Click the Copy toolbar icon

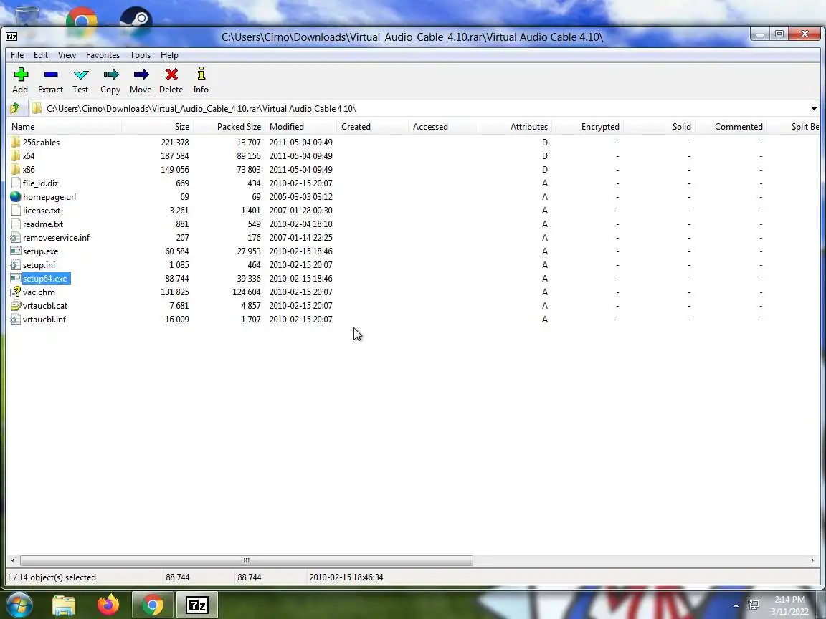click(x=110, y=75)
